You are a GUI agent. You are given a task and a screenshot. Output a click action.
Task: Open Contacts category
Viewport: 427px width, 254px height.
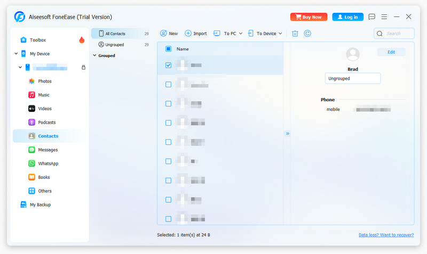[x=49, y=136]
